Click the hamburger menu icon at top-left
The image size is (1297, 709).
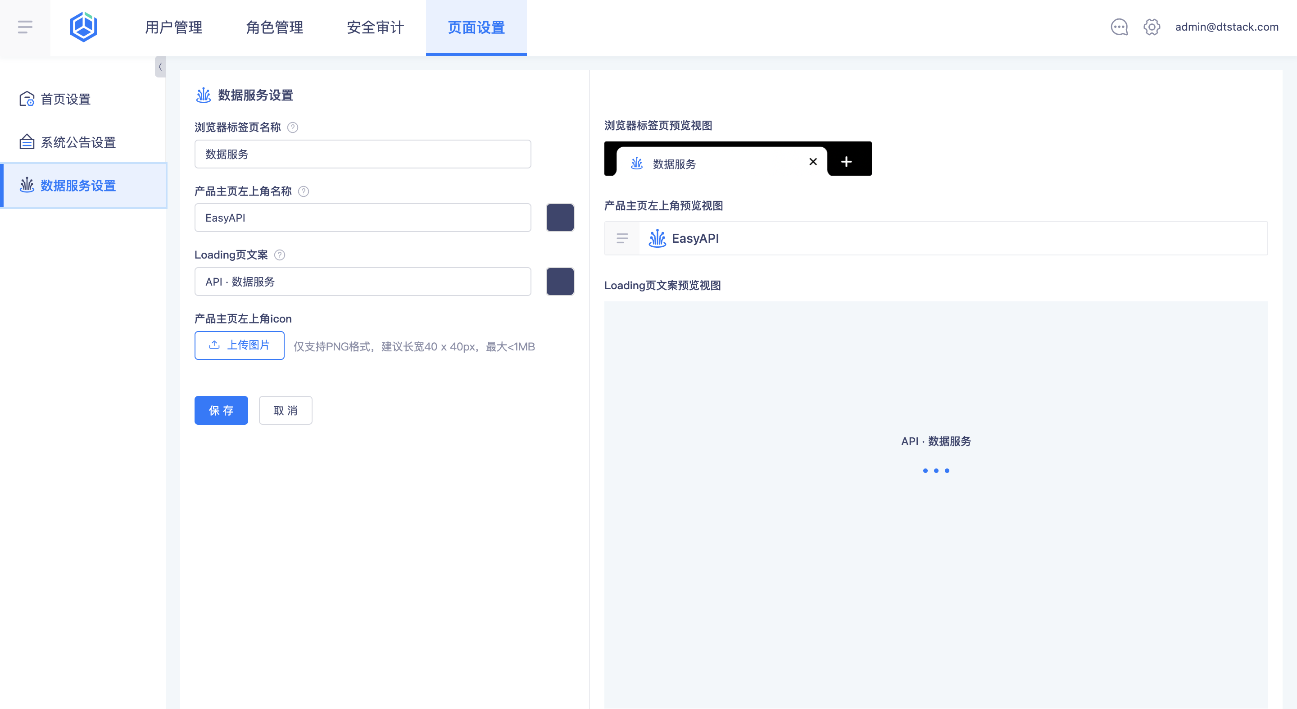pos(25,27)
